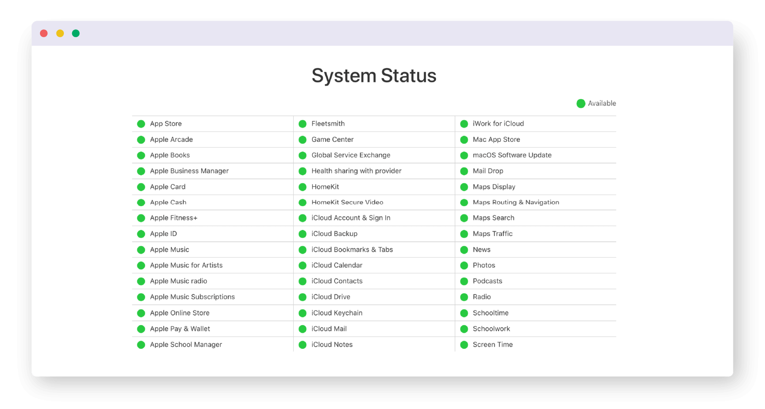This screenshot has width=765, height=409.
Task: Click the green dot beside Apple Card
Action: pyautogui.click(x=141, y=187)
